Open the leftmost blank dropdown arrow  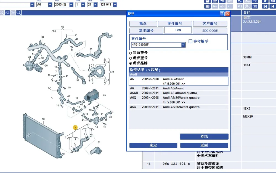coord(32,5)
